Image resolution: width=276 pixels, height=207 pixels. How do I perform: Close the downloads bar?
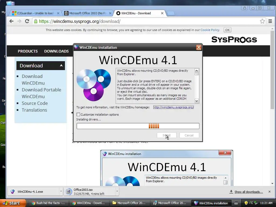269,192
